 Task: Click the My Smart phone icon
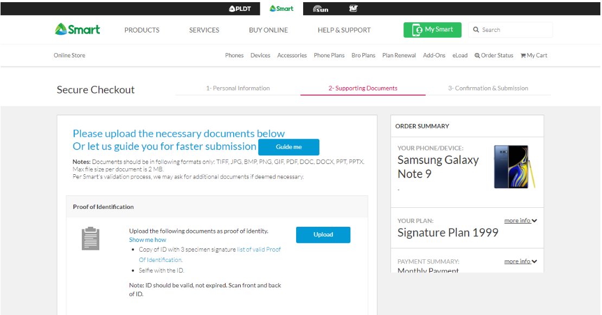coord(417,30)
